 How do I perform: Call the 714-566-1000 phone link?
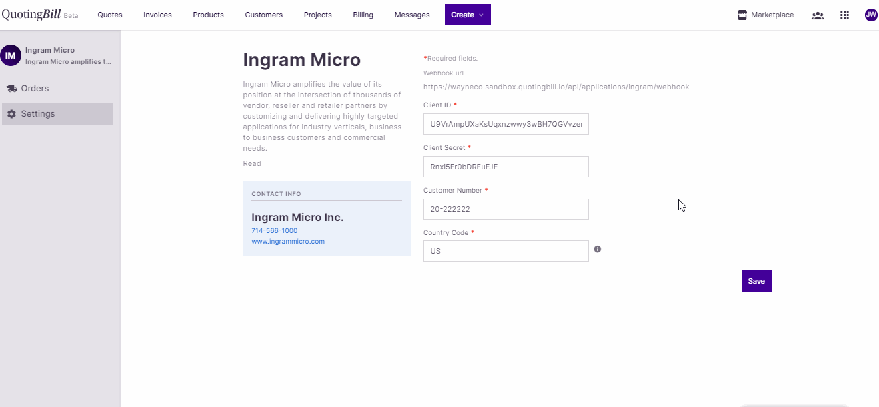[274, 230]
